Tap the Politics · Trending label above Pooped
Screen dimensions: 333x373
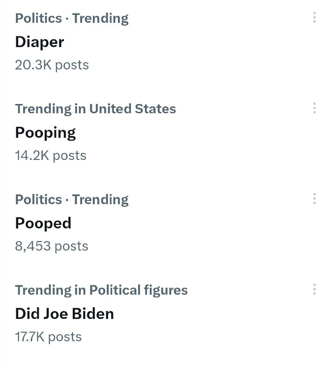click(x=72, y=200)
